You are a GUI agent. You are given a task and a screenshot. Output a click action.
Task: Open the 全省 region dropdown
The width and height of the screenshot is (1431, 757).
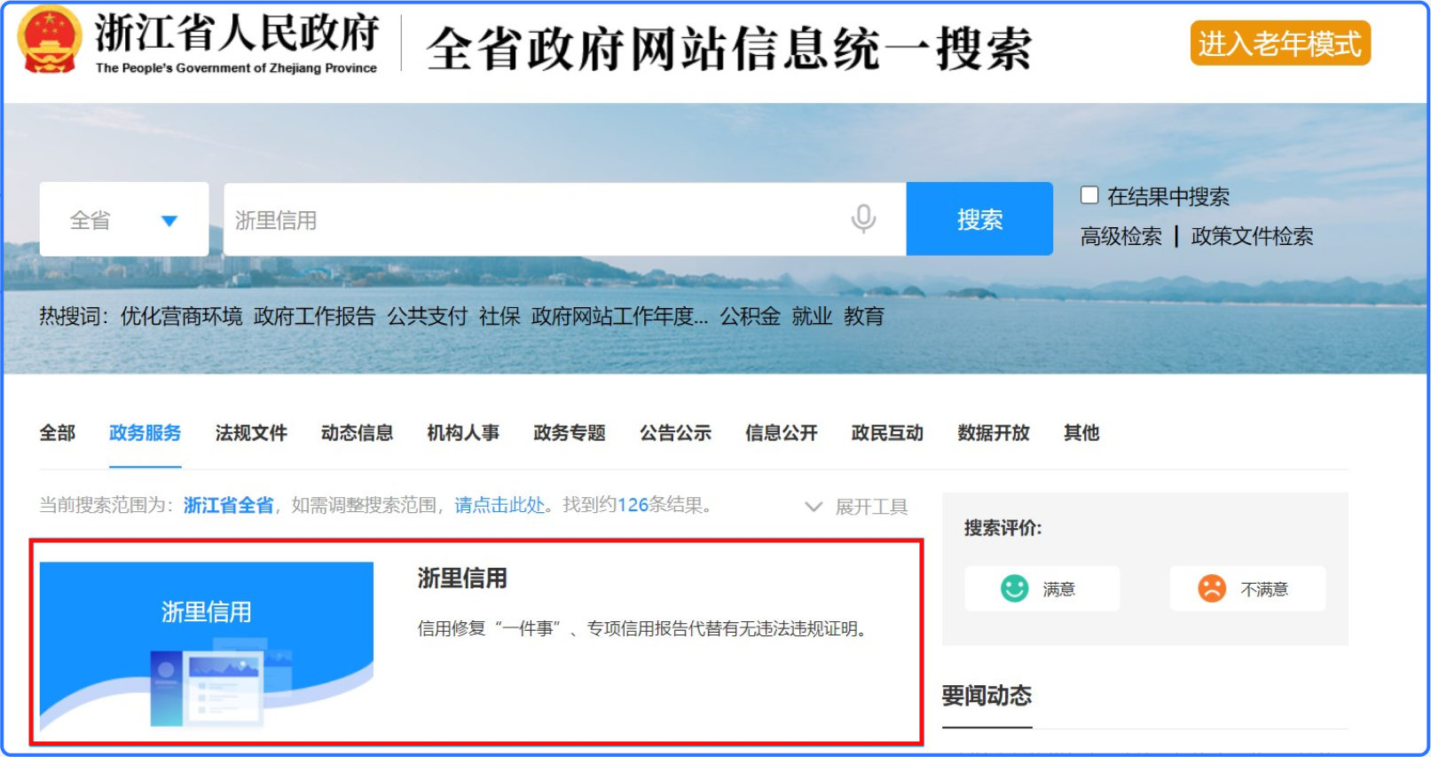(124, 219)
